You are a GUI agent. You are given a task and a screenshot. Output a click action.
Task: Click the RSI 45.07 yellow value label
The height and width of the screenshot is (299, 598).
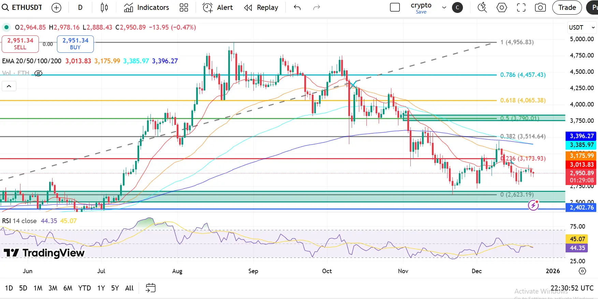point(577,239)
